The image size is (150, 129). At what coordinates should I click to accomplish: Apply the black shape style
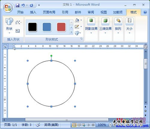click(32, 27)
